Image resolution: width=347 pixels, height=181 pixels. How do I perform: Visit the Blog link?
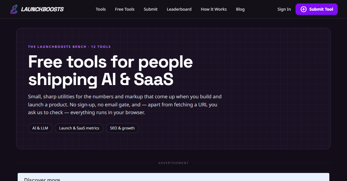pyautogui.click(x=240, y=9)
